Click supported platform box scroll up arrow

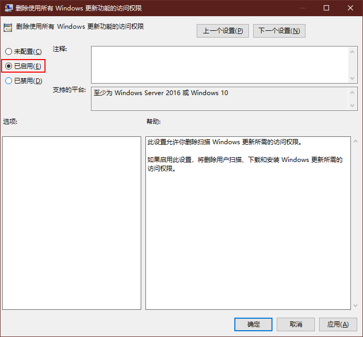click(x=352, y=92)
